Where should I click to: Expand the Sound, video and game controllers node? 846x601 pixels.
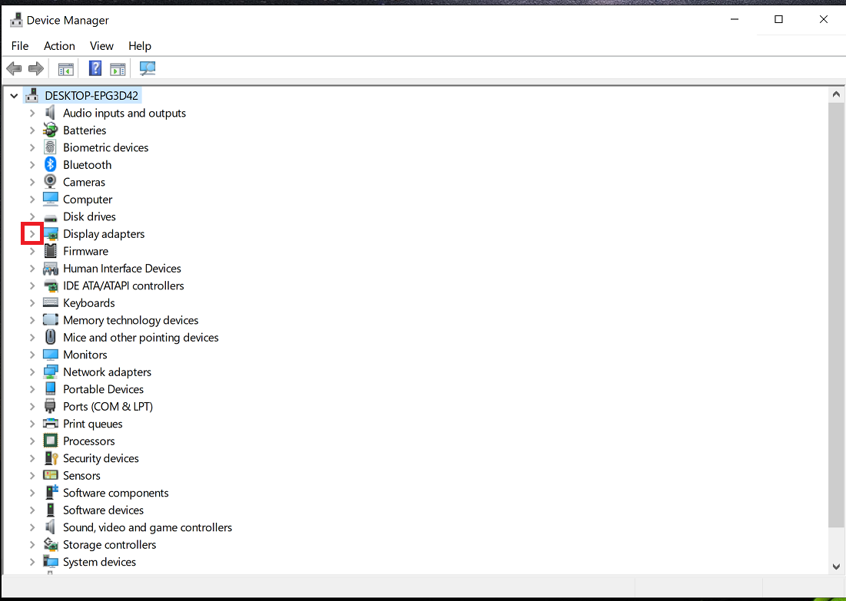pyautogui.click(x=32, y=527)
